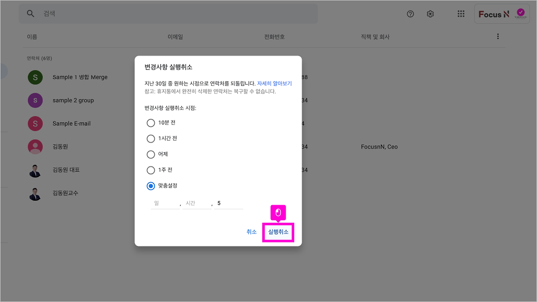
Task: Select the 1시간 전 option
Action: (x=151, y=138)
